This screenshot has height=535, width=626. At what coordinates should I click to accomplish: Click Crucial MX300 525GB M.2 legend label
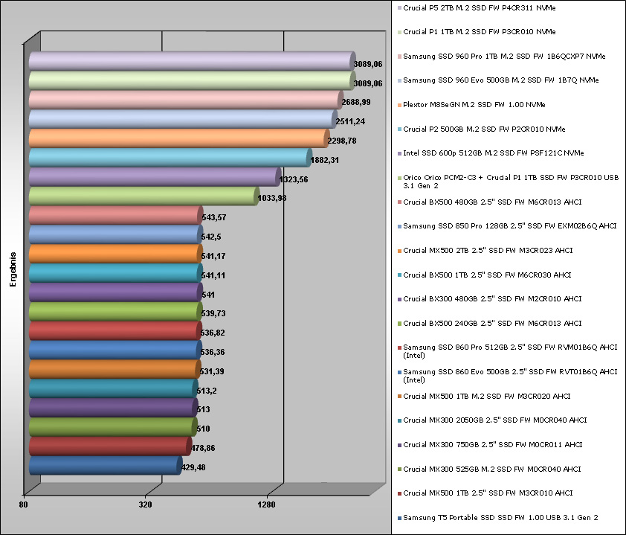492,470
